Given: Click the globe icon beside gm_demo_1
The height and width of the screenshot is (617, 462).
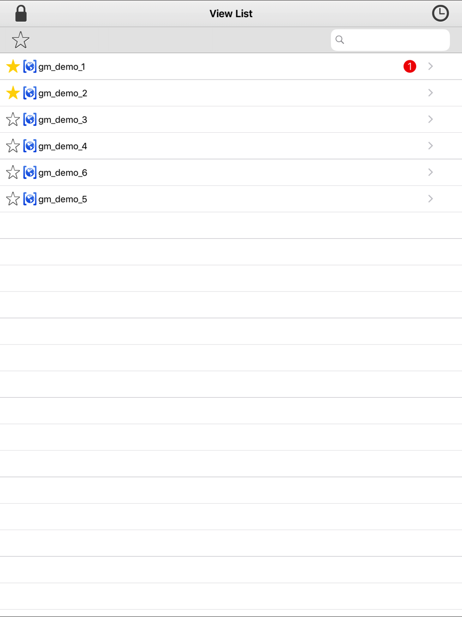Looking at the screenshot, I should (x=30, y=67).
